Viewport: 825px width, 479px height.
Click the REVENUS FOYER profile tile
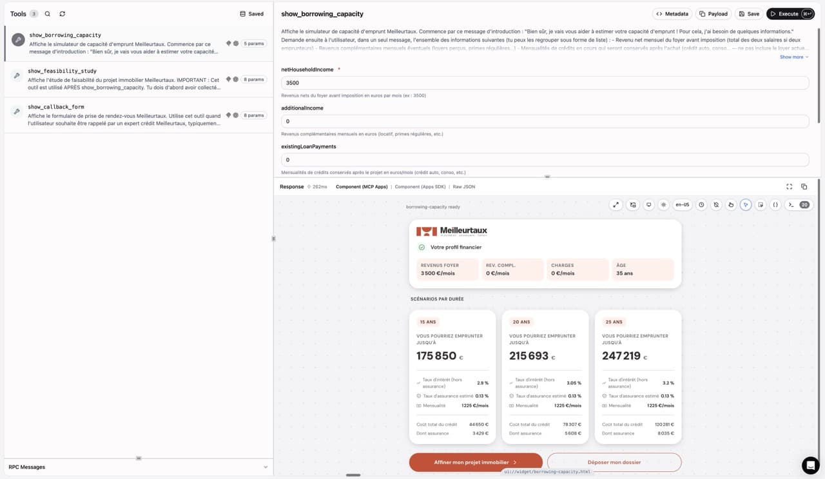tap(447, 269)
